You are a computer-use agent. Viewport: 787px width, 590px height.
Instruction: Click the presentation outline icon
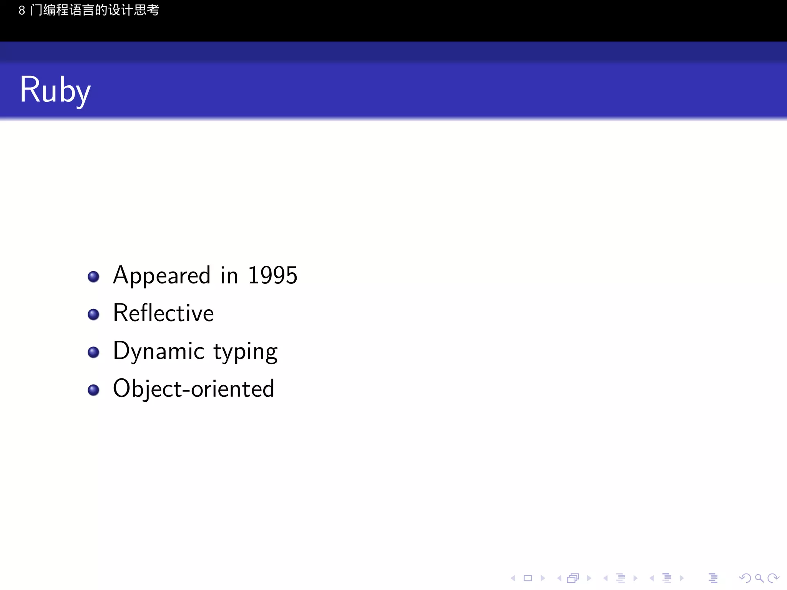[x=713, y=578]
